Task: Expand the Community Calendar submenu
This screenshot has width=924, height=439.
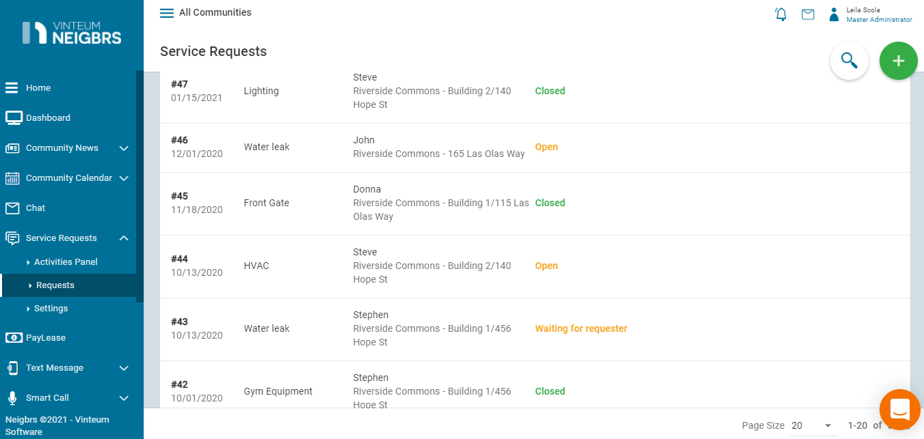Action: (124, 178)
